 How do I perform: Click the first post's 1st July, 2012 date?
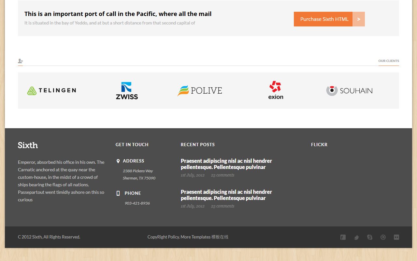[193, 175]
